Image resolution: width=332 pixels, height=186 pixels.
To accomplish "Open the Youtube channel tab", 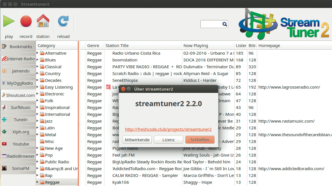I will point(18,144).
